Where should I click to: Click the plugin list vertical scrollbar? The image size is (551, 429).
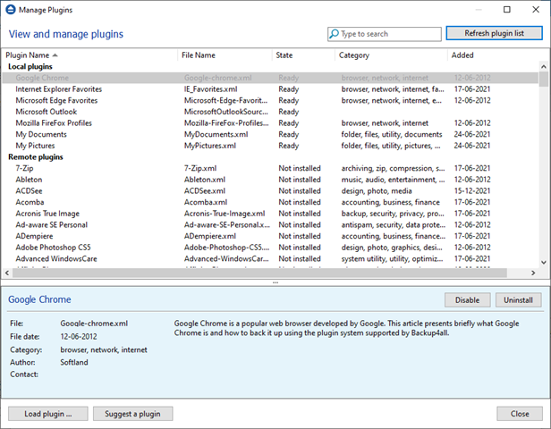click(x=544, y=161)
